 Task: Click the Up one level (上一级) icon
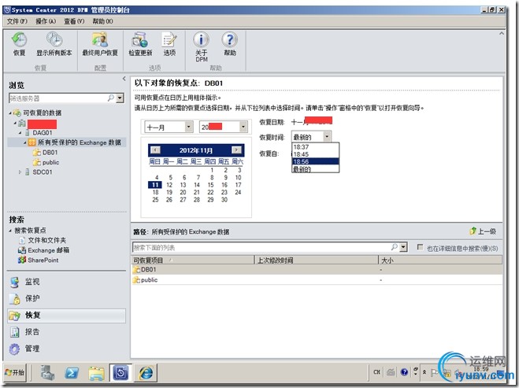483,231
